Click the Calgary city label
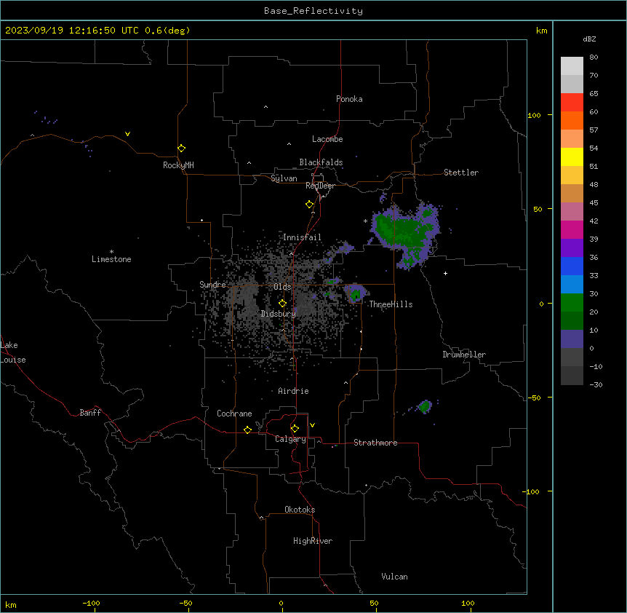The height and width of the screenshot is (613, 627). point(291,439)
